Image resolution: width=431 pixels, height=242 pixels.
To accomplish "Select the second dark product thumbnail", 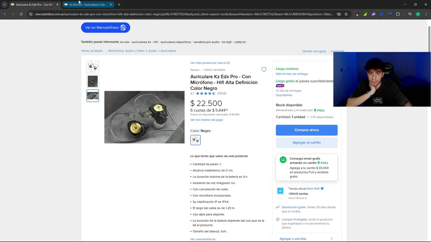I will click(x=93, y=81).
